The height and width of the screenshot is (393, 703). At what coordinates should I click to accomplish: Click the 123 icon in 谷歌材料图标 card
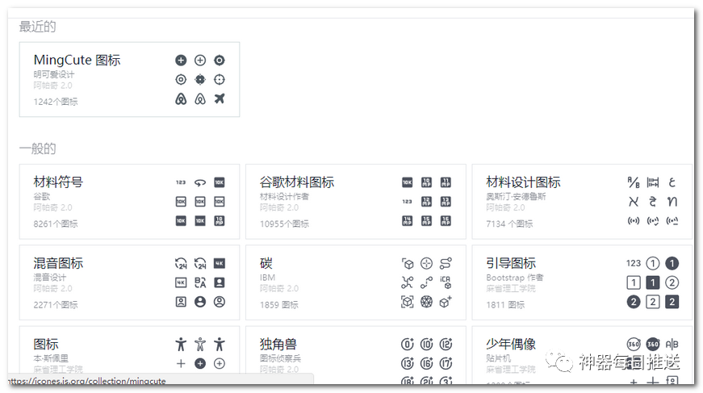pos(407,202)
